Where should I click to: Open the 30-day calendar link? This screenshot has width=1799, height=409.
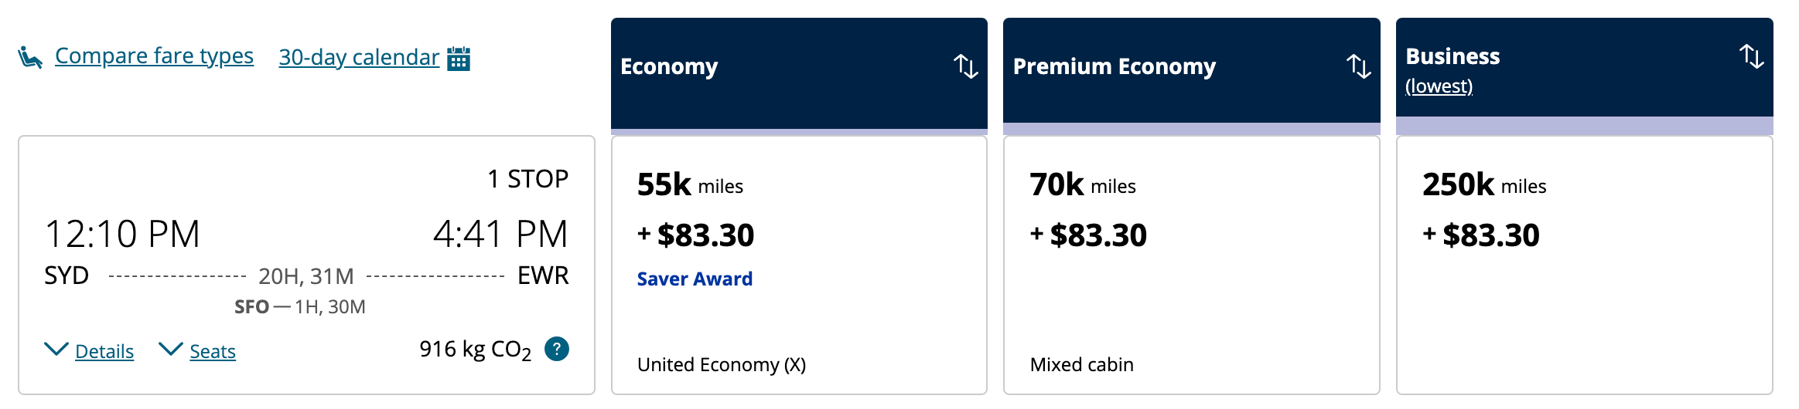tap(359, 58)
